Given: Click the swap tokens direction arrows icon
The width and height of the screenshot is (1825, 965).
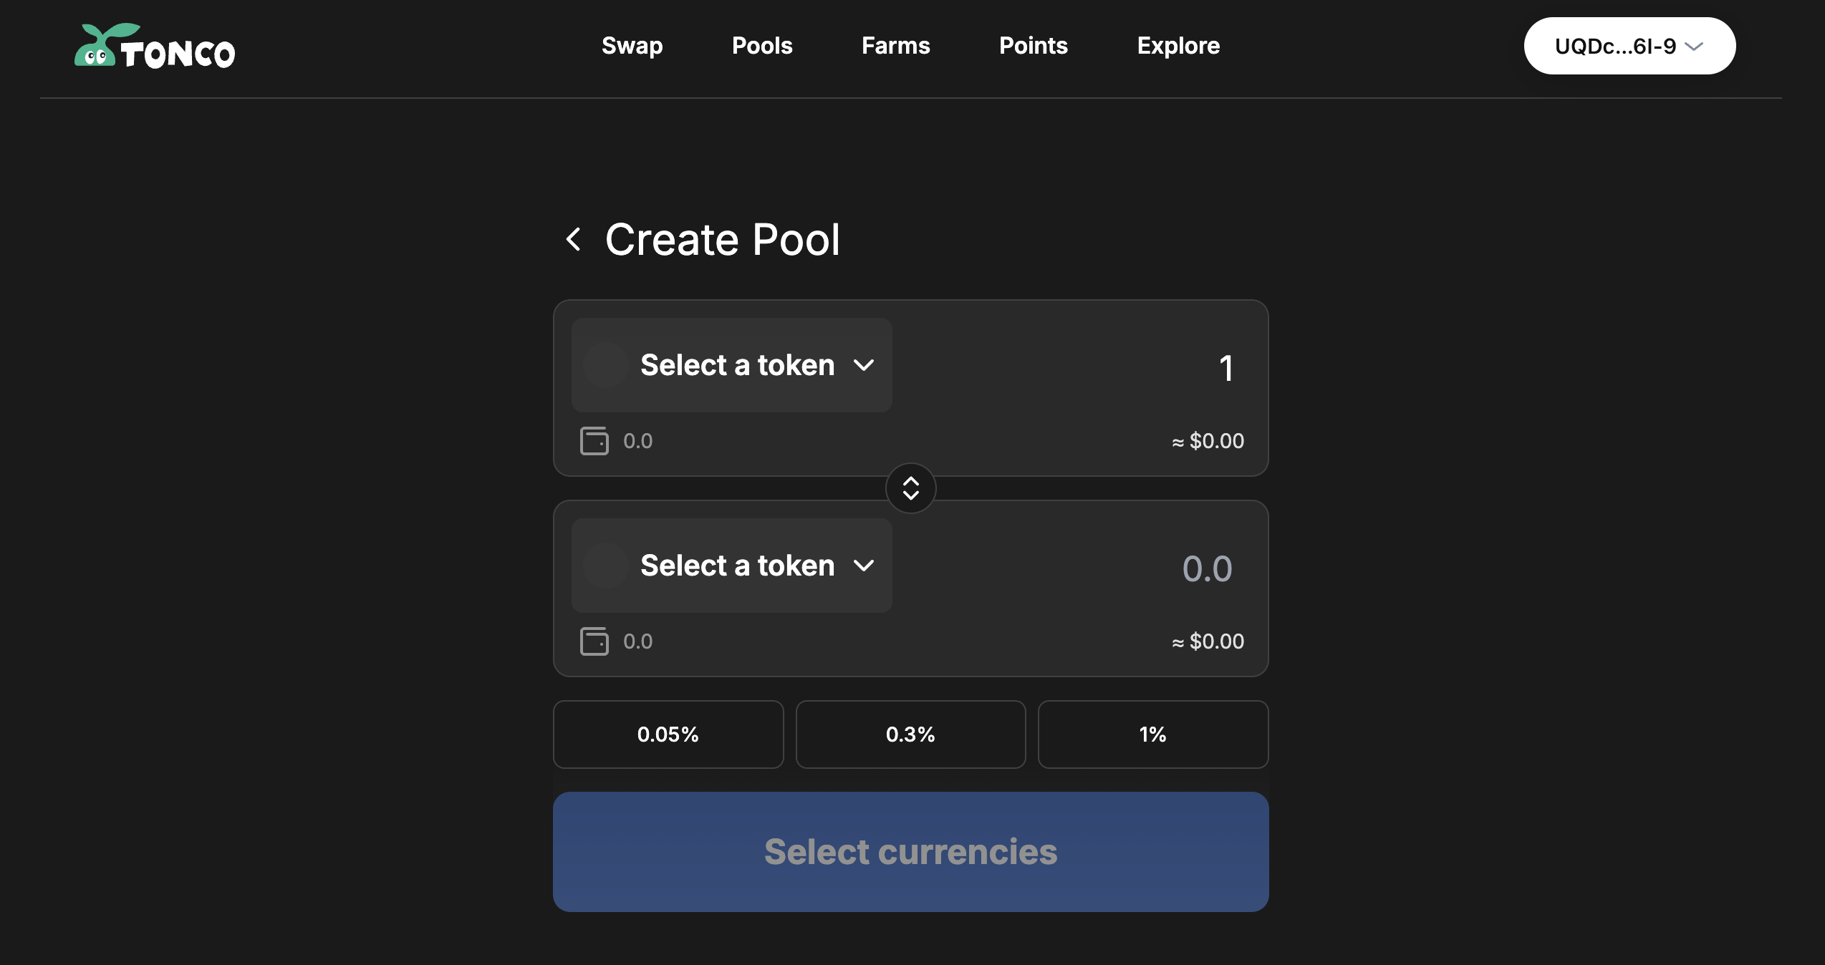Looking at the screenshot, I should 910,488.
